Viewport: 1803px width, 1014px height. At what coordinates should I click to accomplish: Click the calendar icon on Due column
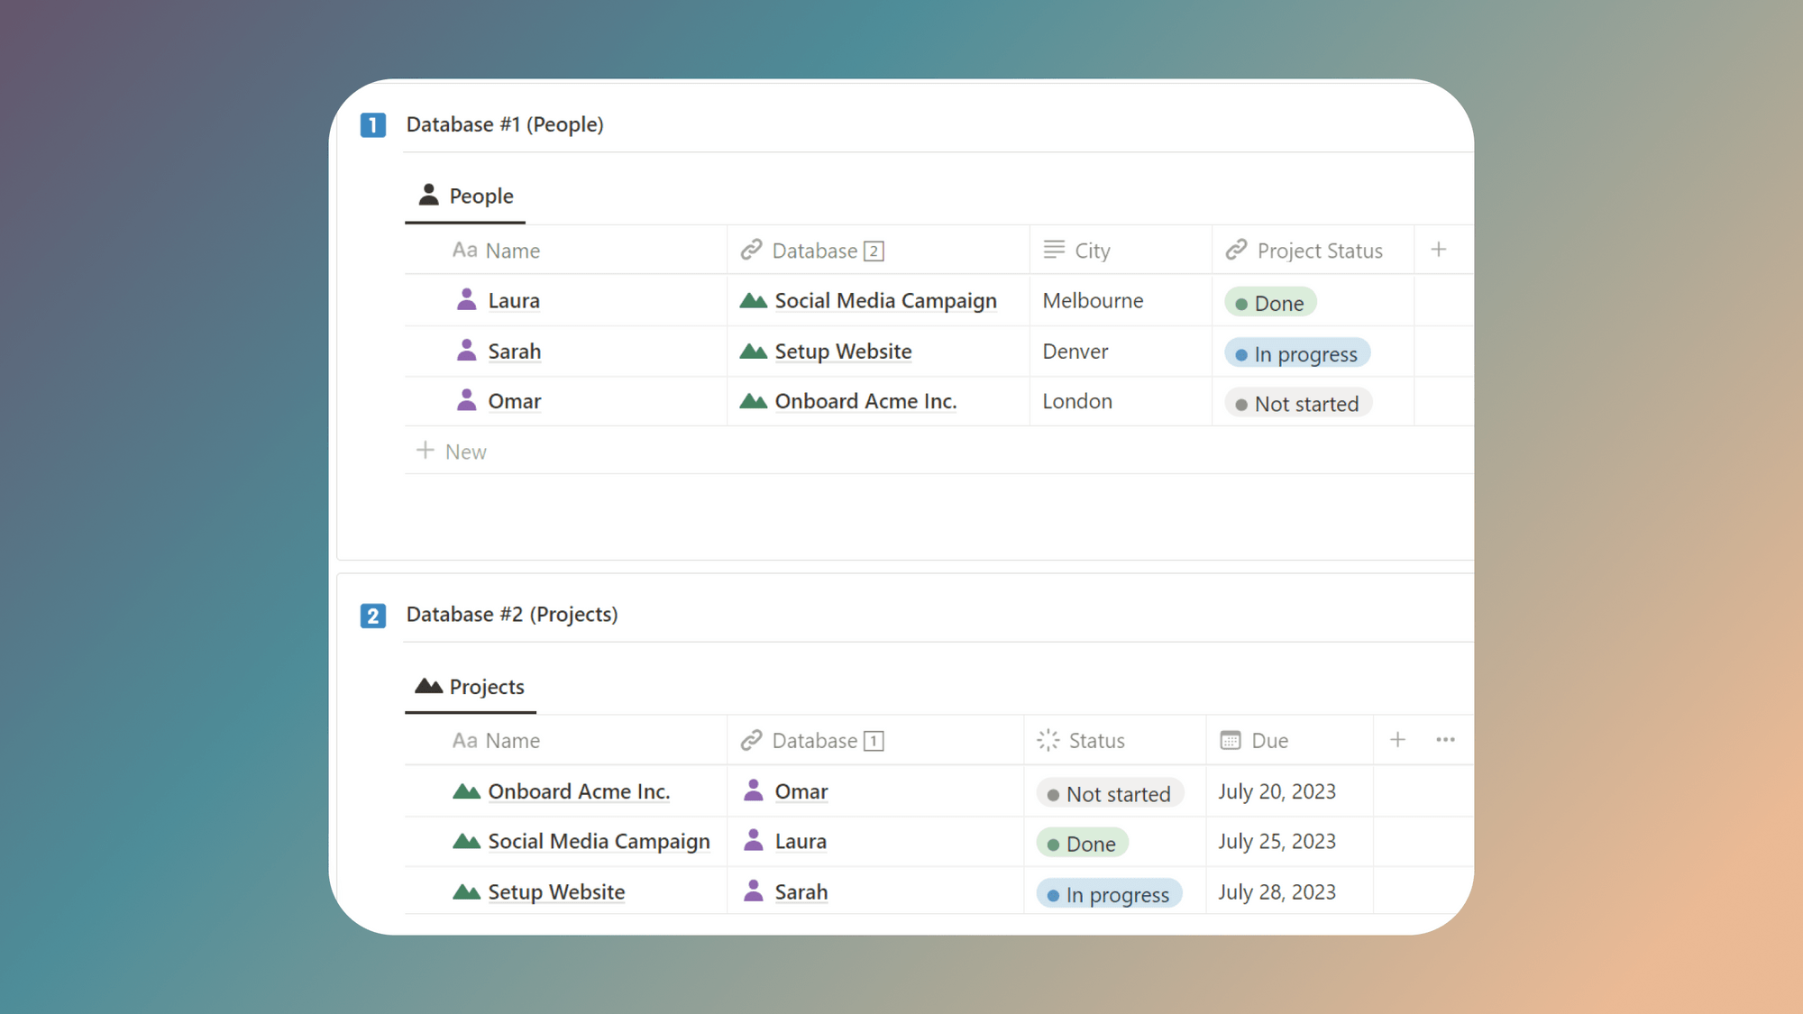click(1231, 740)
